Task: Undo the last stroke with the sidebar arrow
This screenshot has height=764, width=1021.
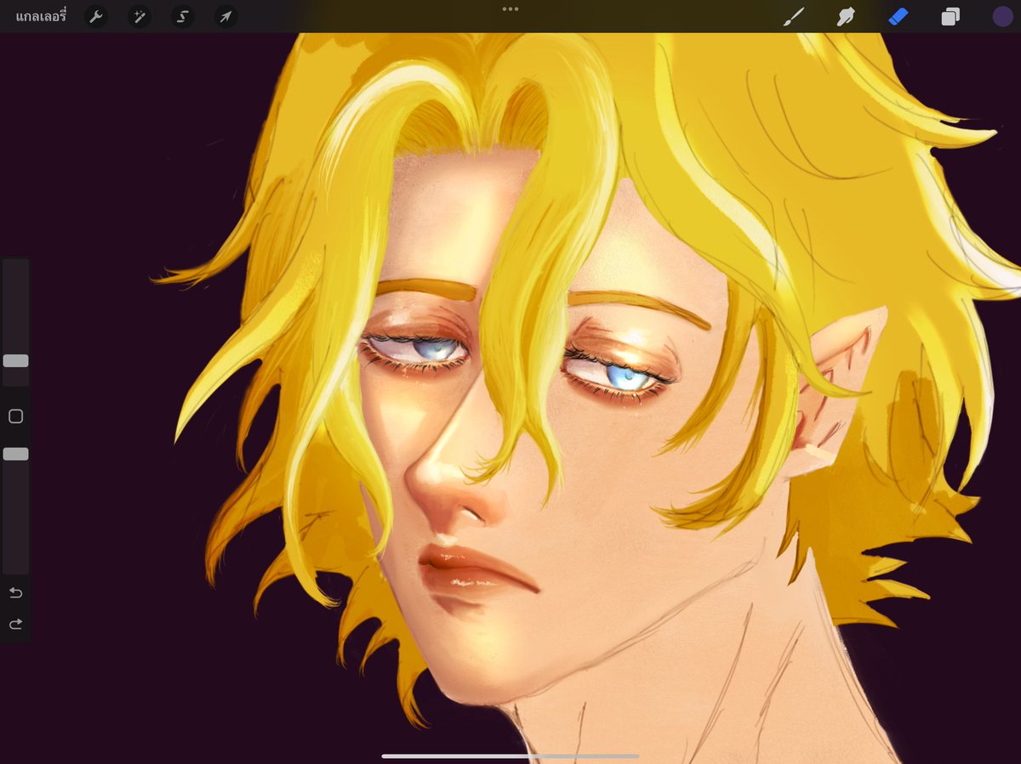Action: 15,592
